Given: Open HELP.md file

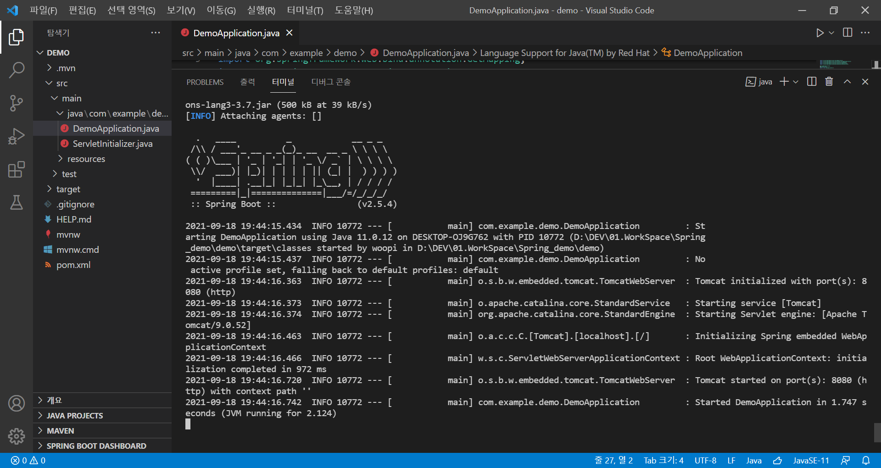Looking at the screenshot, I should (102, 219).
